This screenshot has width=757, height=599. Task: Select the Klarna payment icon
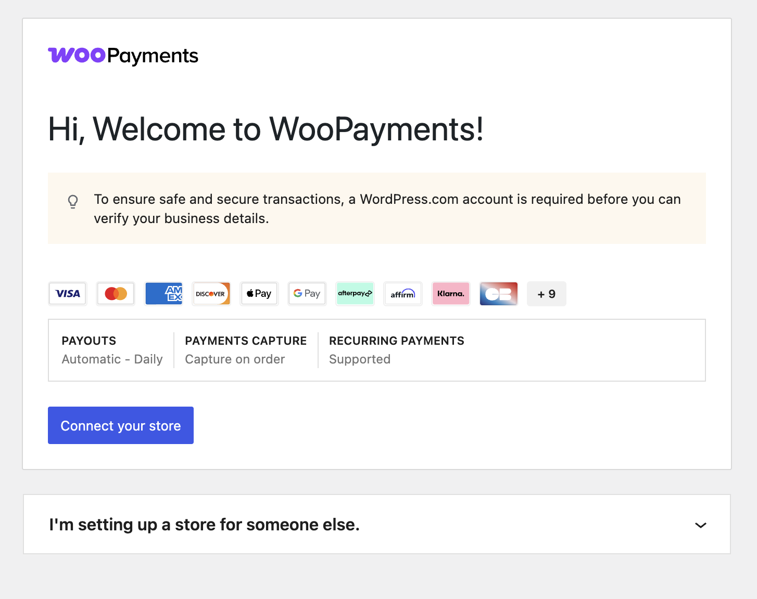tap(451, 294)
